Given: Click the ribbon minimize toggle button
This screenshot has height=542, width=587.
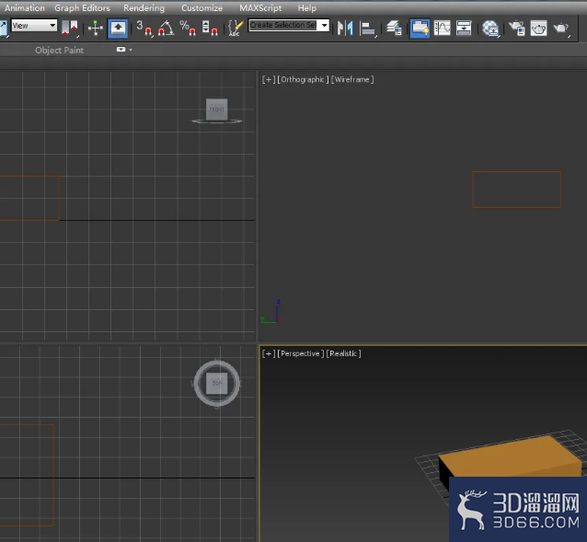Looking at the screenshot, I should 121,50.
